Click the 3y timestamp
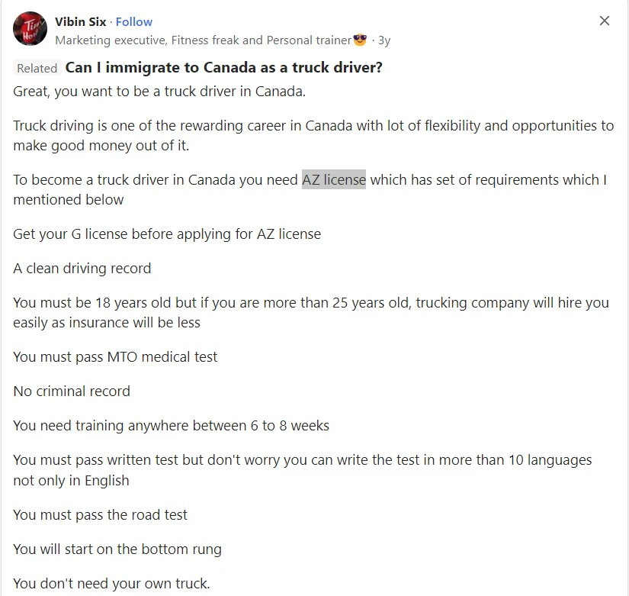629x596 pixels. click(384, 40)
